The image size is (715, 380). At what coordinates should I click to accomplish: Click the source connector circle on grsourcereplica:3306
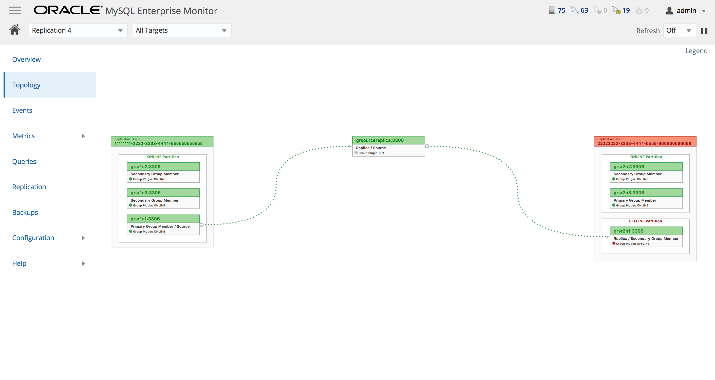[x=427, y=146]
